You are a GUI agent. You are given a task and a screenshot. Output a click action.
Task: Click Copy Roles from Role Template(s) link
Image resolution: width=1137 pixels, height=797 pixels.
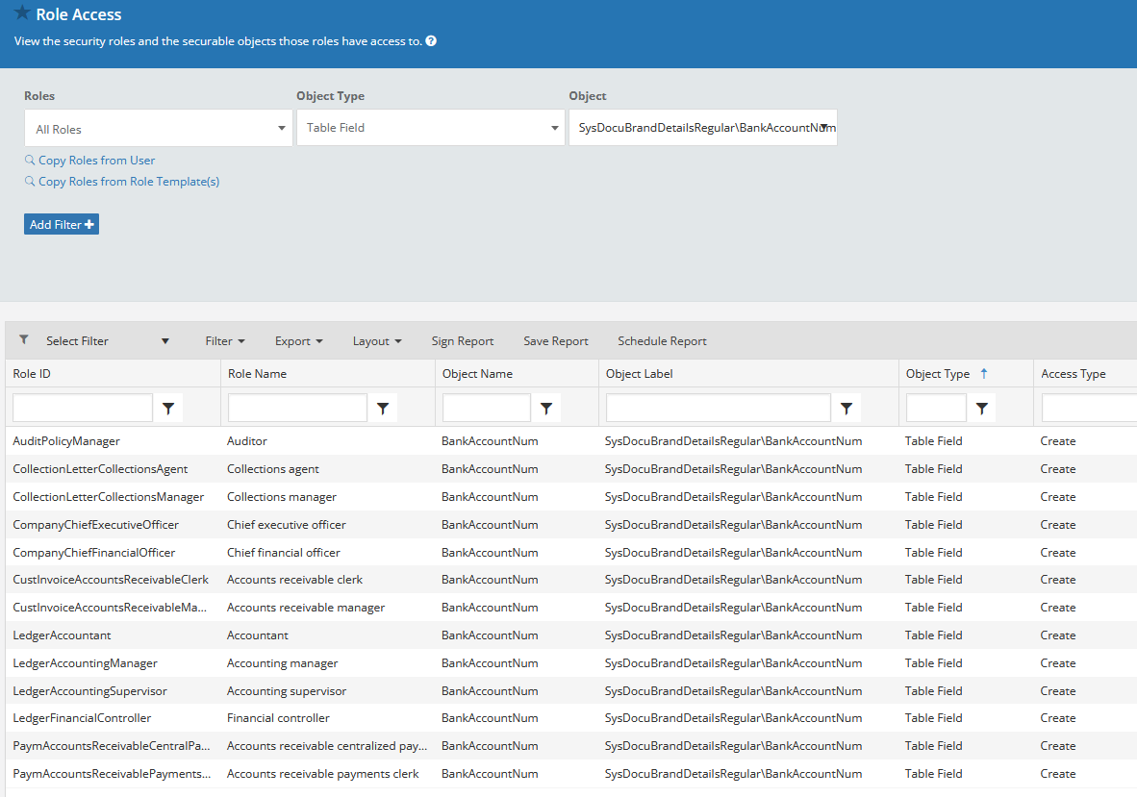pos(128,182)
